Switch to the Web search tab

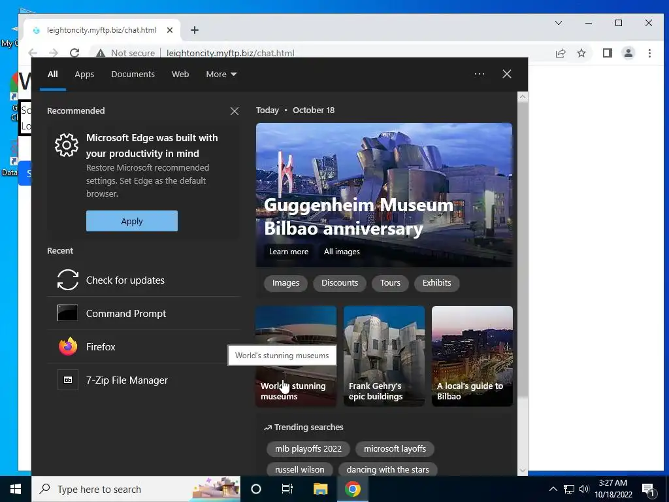(180, 75)
